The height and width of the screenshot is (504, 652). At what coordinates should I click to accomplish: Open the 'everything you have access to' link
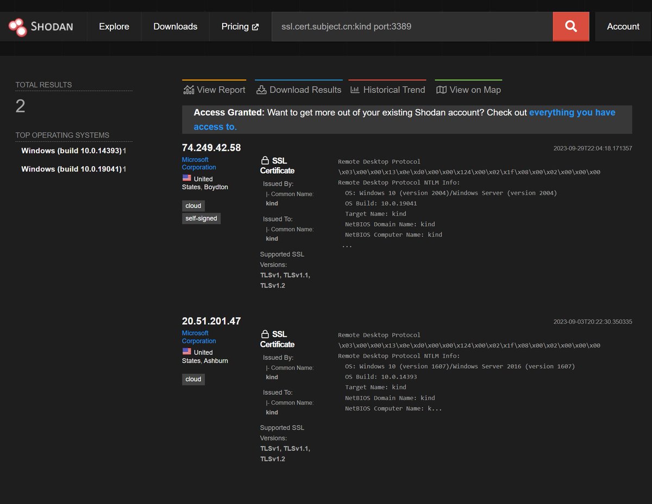coord(405,119)
